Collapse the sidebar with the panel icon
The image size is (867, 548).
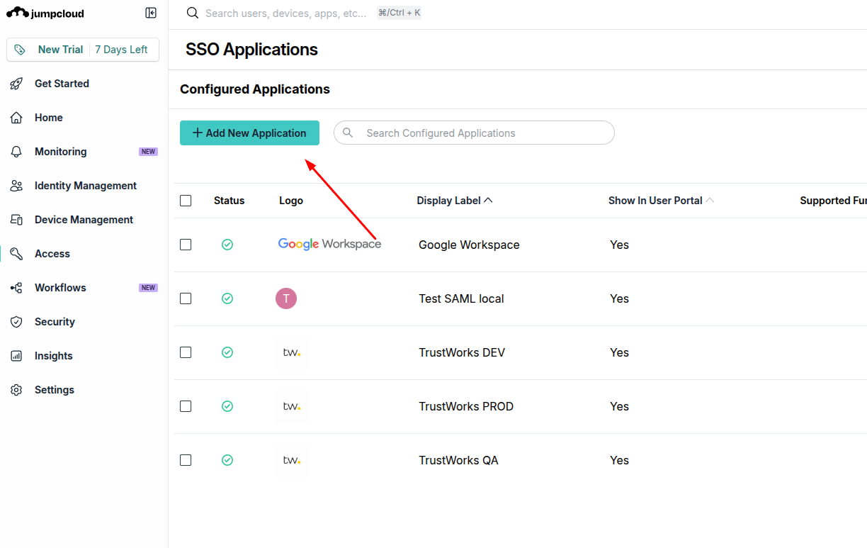151,13
